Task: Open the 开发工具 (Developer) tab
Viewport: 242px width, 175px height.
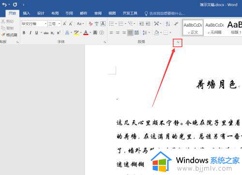Action: pyautogui.click(x=130, y=13)
